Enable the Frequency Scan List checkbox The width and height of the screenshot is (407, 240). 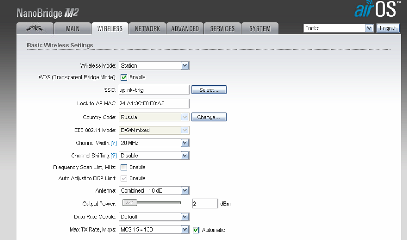124,167
